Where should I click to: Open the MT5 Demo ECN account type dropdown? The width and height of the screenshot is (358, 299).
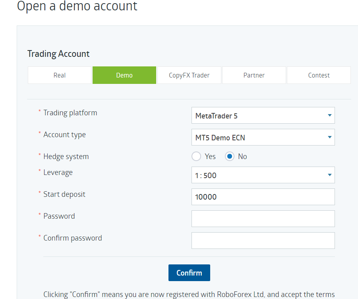(263, 138)
